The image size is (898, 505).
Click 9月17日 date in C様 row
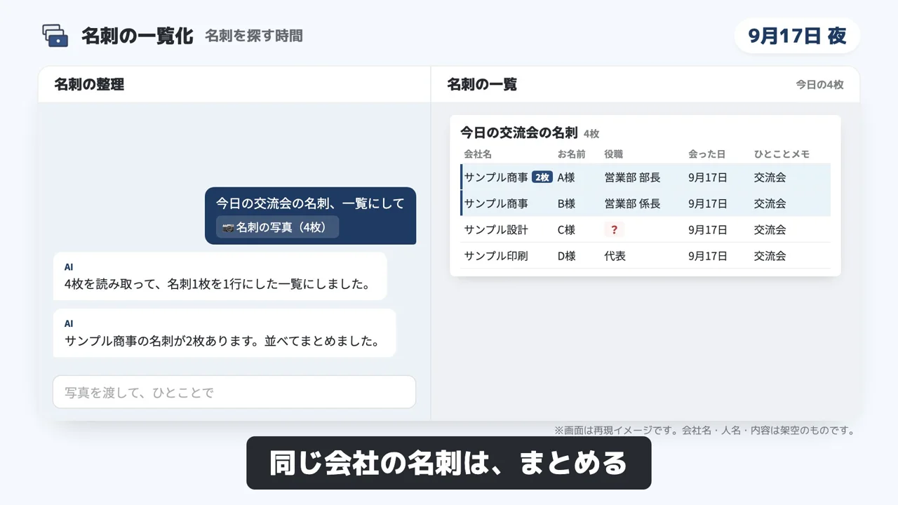coord(707,229)
